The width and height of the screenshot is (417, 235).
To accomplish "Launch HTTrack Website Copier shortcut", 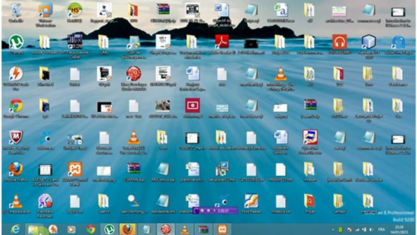I will pyautogui.click(x=75, y=42).
